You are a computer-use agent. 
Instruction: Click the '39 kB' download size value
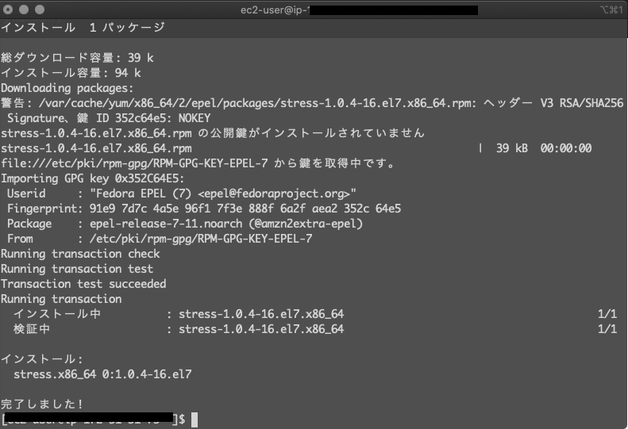click(x=512, y=148)
